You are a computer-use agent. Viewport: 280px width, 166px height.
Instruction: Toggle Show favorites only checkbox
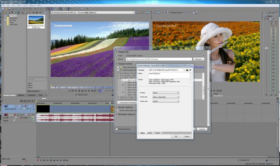pos(118,67)
